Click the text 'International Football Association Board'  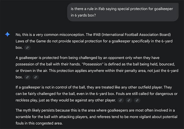(136, 35)
